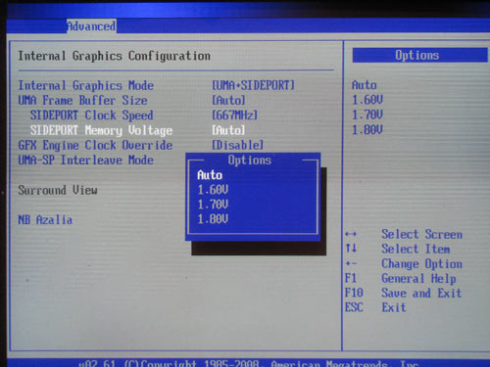490x367 pixels.
Task: Click the Options popup title
Action: pos(250,161)
